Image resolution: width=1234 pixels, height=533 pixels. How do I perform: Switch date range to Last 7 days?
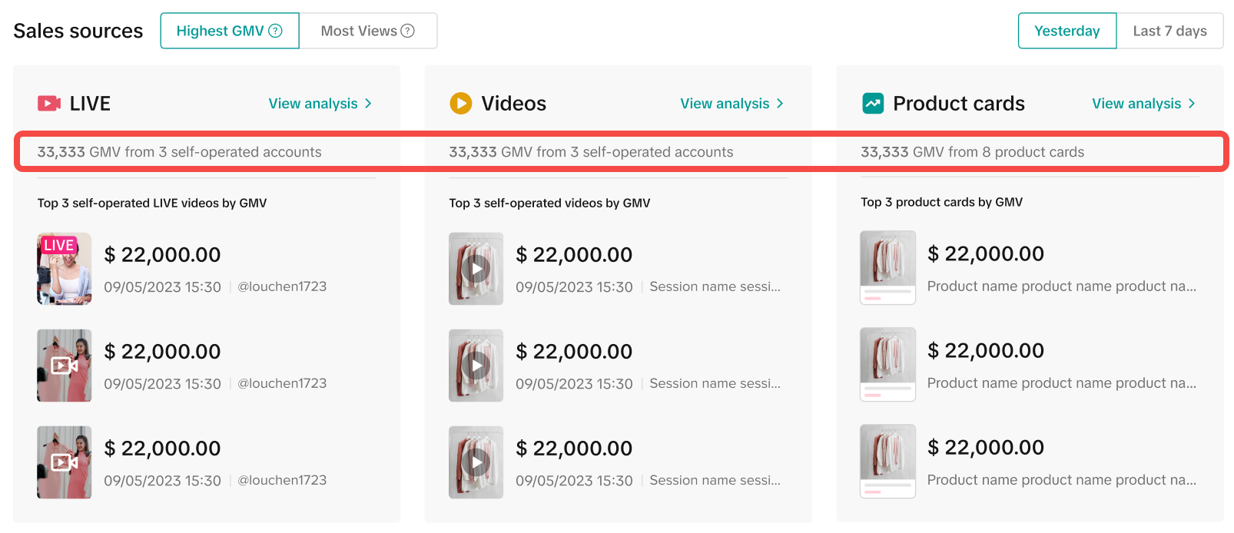tap(1169, 31)
